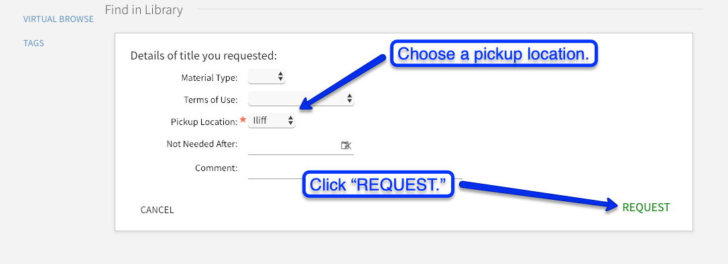Click 'Details of title you requested:' text
This screenshot has width=728, height=264.
coord(204,56)
